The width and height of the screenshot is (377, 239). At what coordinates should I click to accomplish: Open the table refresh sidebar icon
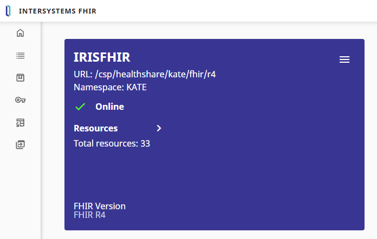21,122
